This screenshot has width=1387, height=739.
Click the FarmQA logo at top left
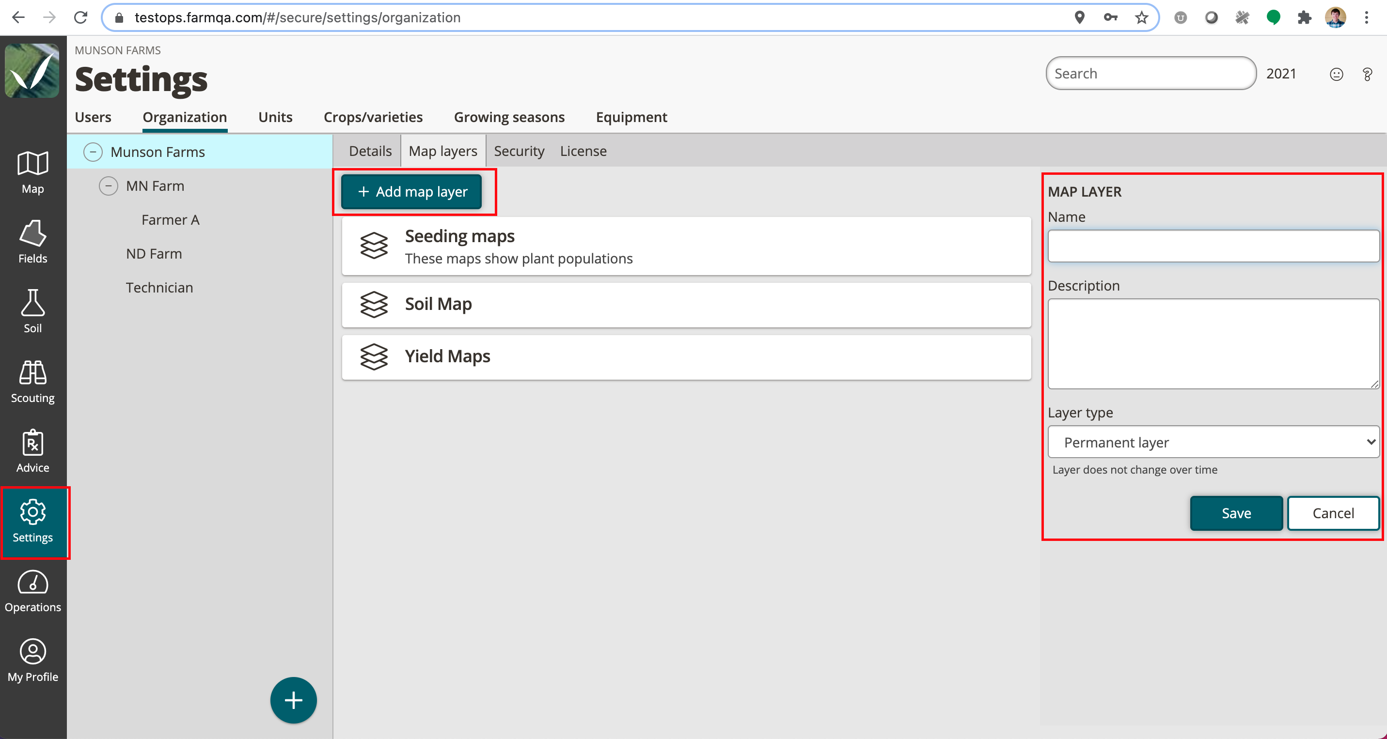(x=32, y=70)
